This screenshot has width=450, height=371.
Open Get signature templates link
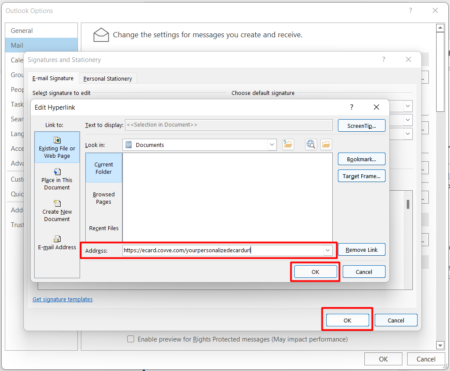[63, 299]
